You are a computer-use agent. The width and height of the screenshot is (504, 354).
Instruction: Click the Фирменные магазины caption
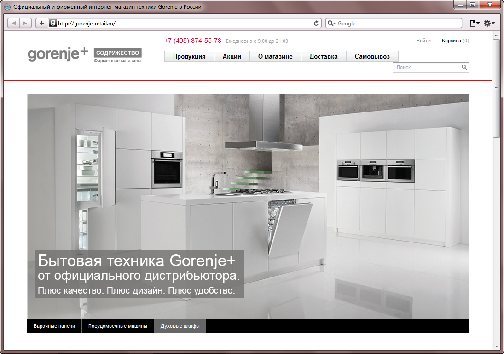pos(118,61)
